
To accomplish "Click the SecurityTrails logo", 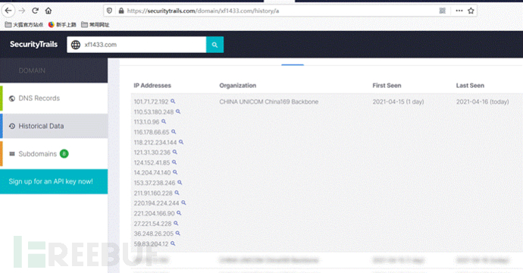I will click(33, 45).
